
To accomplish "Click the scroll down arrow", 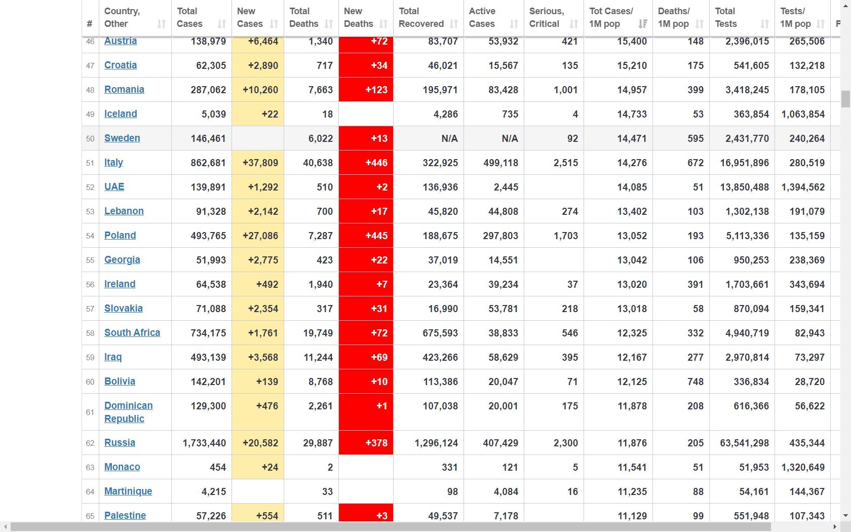I will (x=845, y=516).
